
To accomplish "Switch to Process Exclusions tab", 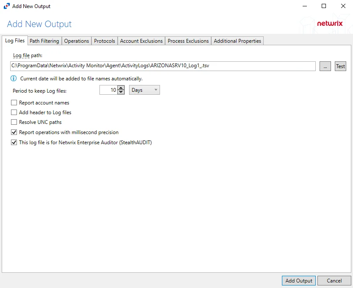I will [x=188, y=41].
